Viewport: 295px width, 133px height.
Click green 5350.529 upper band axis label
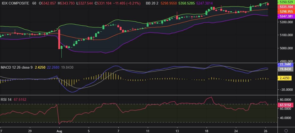click(x=286, y=2)
